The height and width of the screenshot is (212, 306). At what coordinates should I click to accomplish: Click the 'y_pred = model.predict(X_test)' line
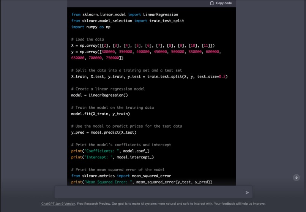pos(104,132)
